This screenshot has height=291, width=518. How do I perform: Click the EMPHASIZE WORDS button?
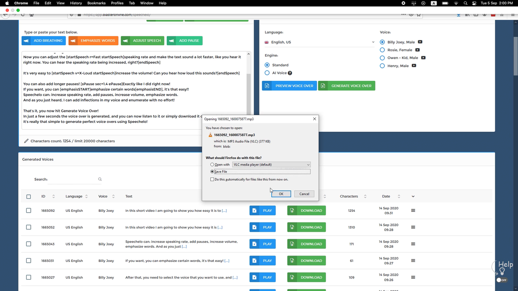point(93,41)
